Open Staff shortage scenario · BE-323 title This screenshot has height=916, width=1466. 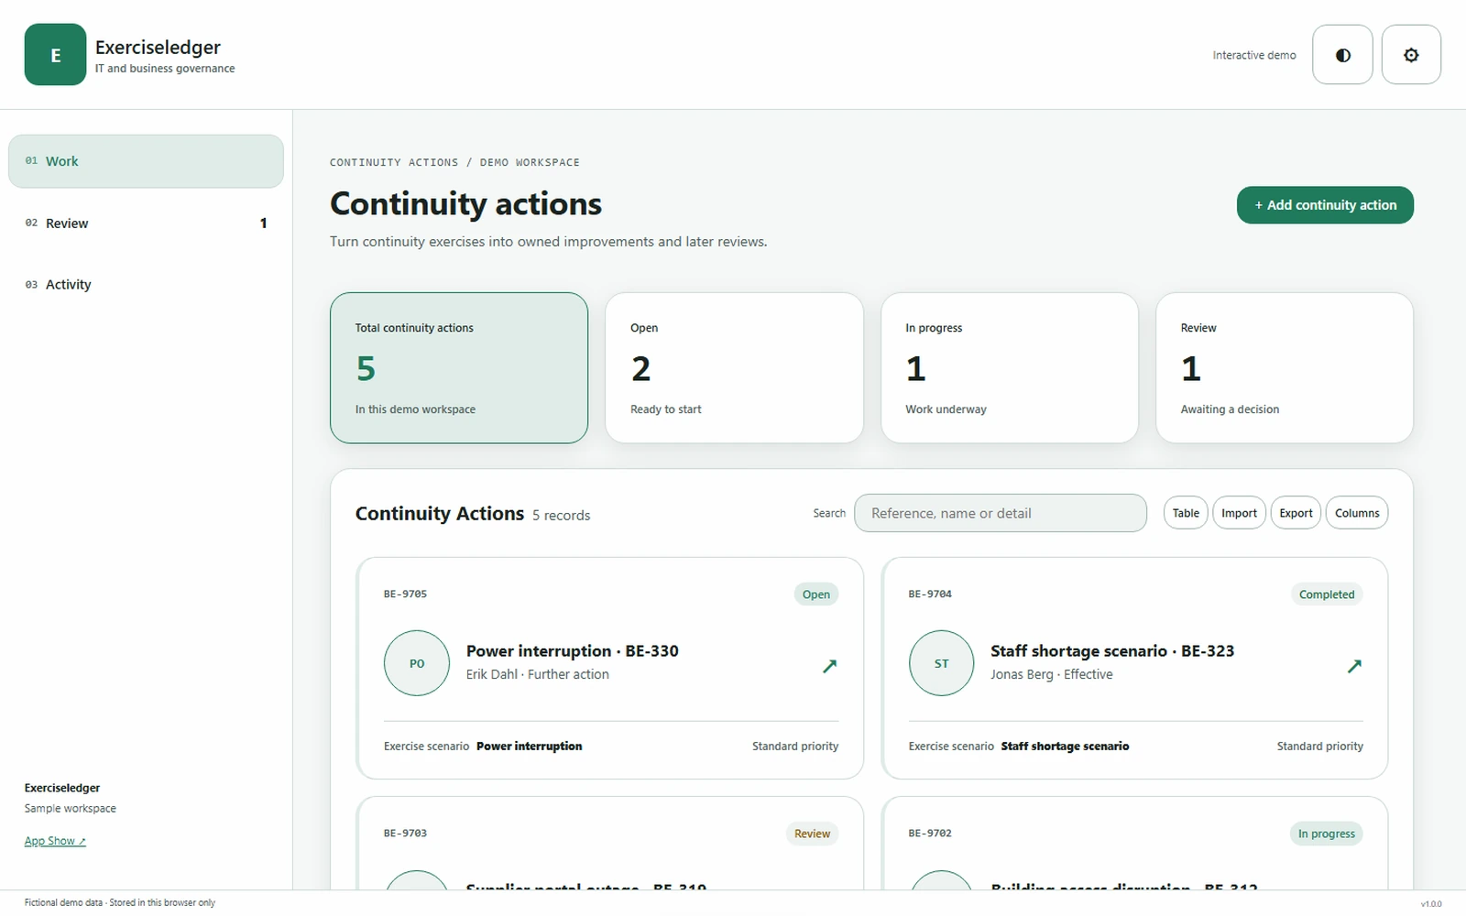click(x=1112, y=651)
